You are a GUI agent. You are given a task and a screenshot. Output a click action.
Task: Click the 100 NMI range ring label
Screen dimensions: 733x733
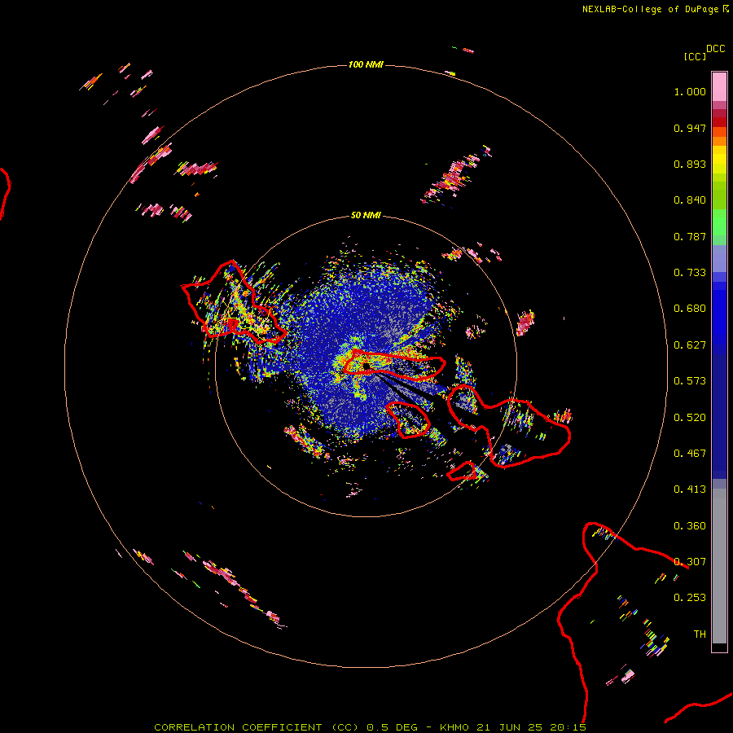tap(366, 64)
